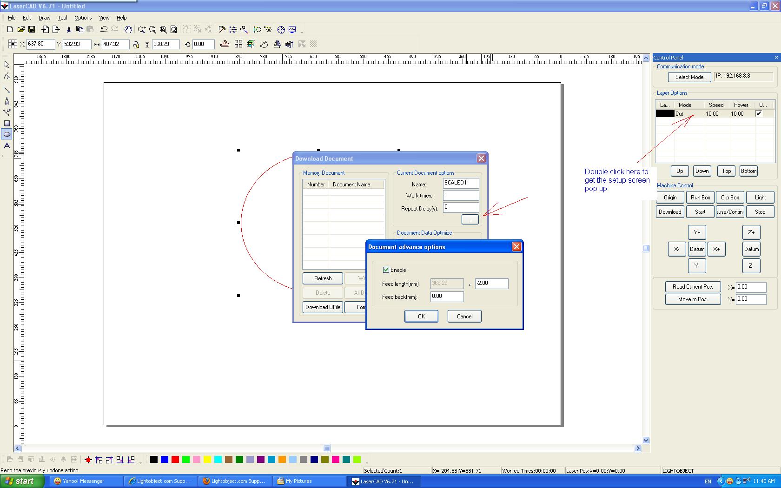The image size is (781, 488).
Task: Click the Cut scissors icon
Action: 69,29
